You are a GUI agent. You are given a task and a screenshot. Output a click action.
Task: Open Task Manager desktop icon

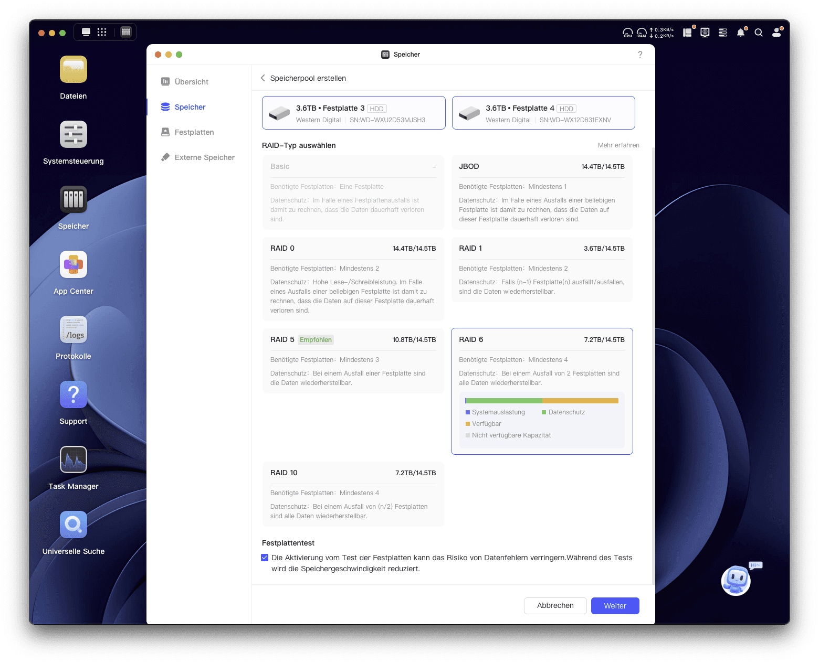click(x=73, y=460)
